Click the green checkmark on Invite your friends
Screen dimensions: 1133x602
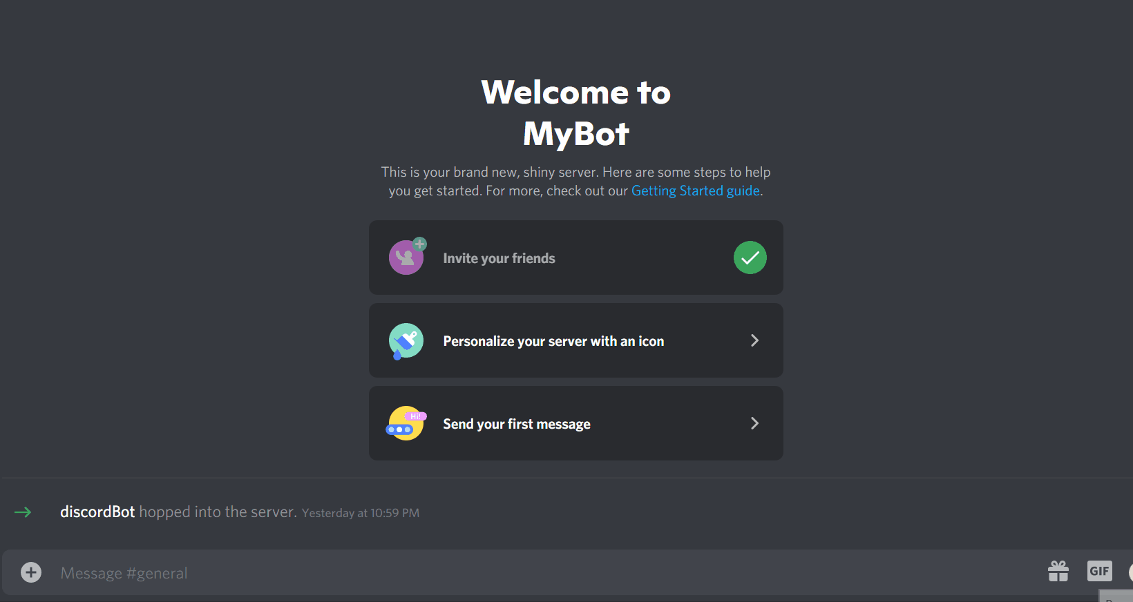pyautogui.click(x=750, y=258)
